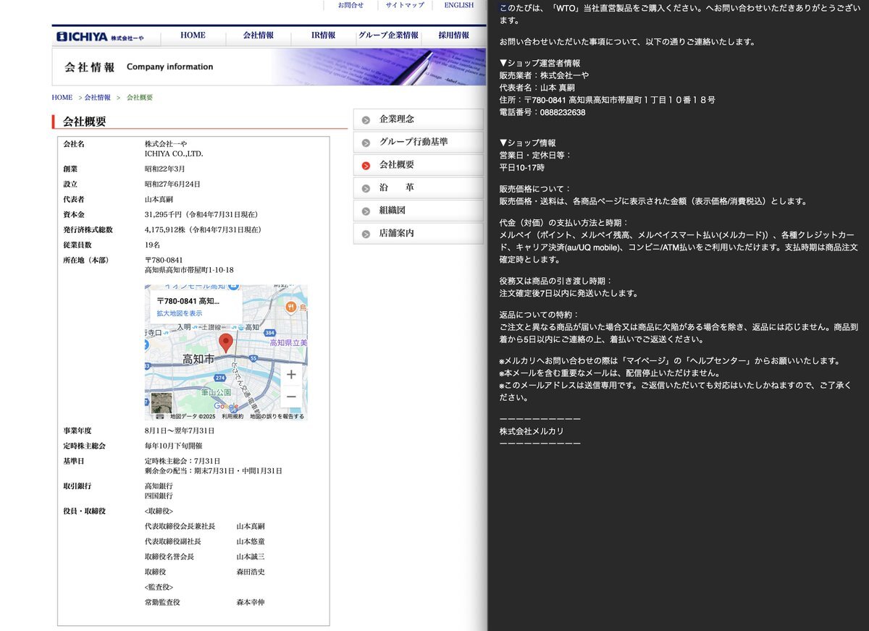This screenshot has width=869, height=631.
Task: Zoom in on the Google map
Action: click(291, 375)
